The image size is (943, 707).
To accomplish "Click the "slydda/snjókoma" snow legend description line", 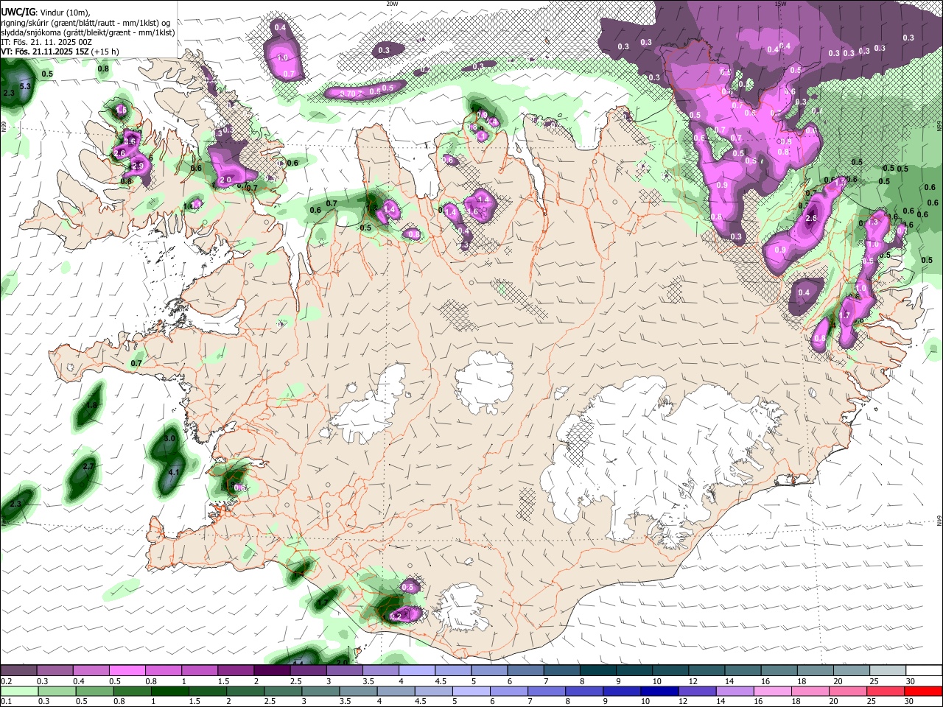I will [x=88, y=32].
